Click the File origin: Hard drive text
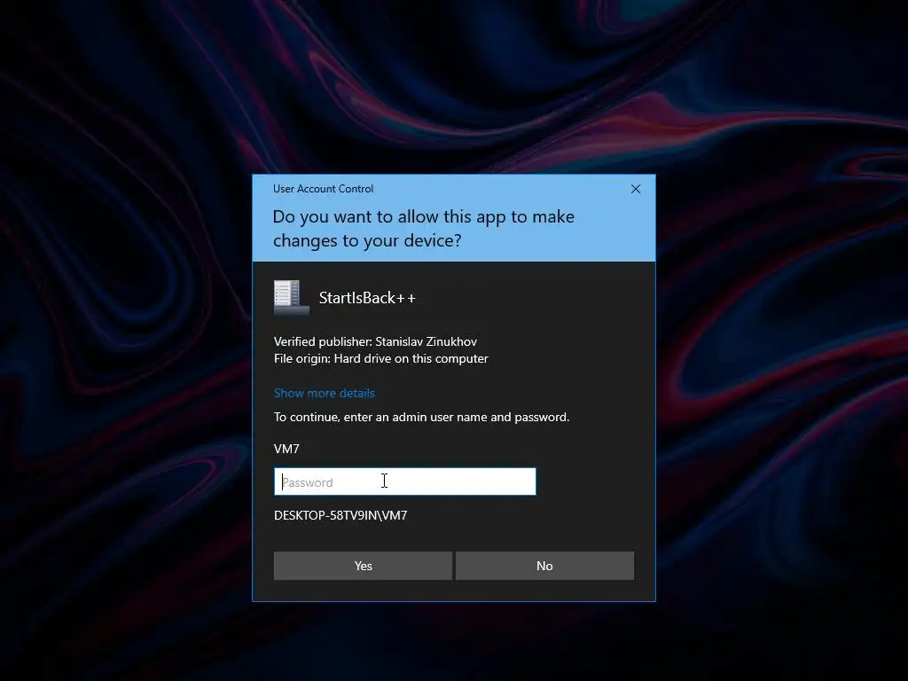Viewport: 908px width, 681px height. pyautogui.click(x=381, y=358)
